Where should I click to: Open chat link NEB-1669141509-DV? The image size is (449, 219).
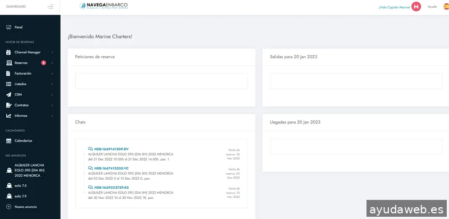pyautogui.click(x=111, y=149)
